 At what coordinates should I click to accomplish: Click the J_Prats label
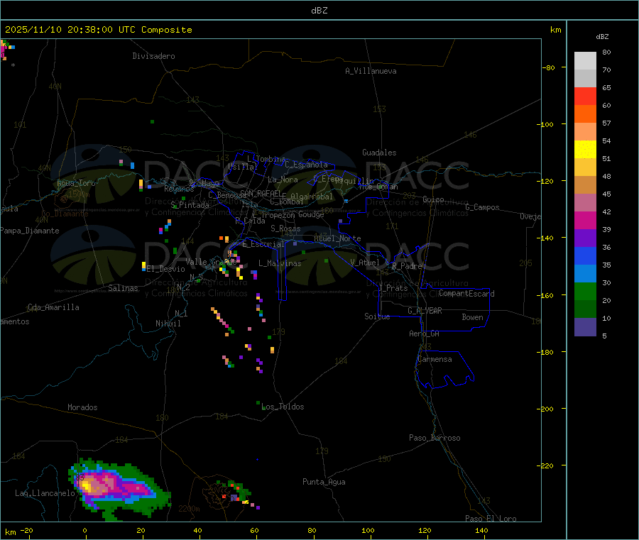coord(393,288)
